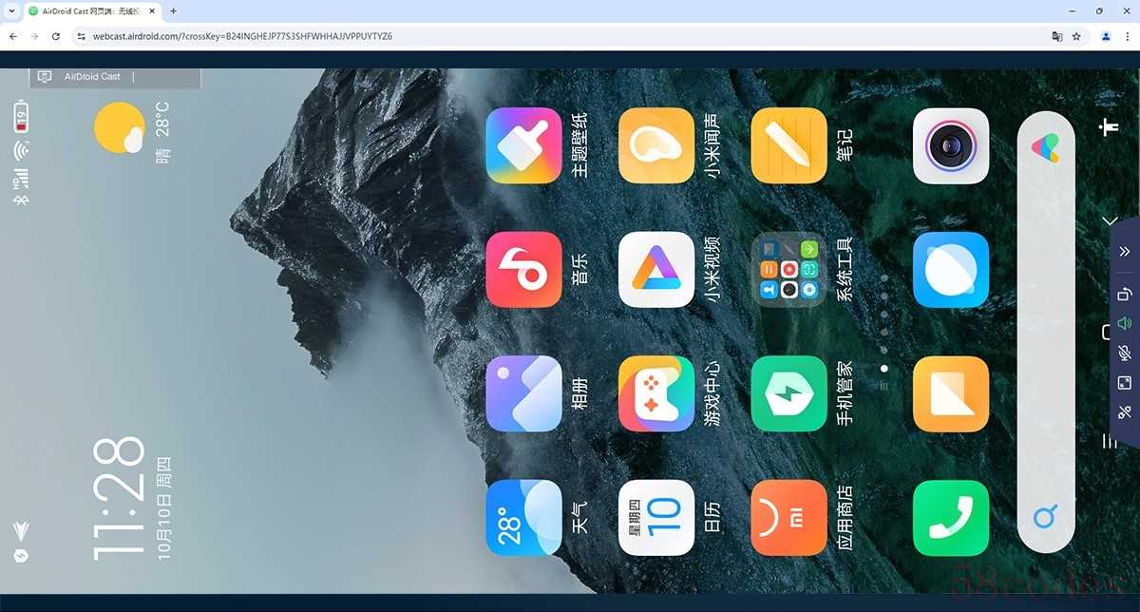This screenshot has width=1140, height=612.
Task: Launch the green phone dialer app
Action: point(951,518)
